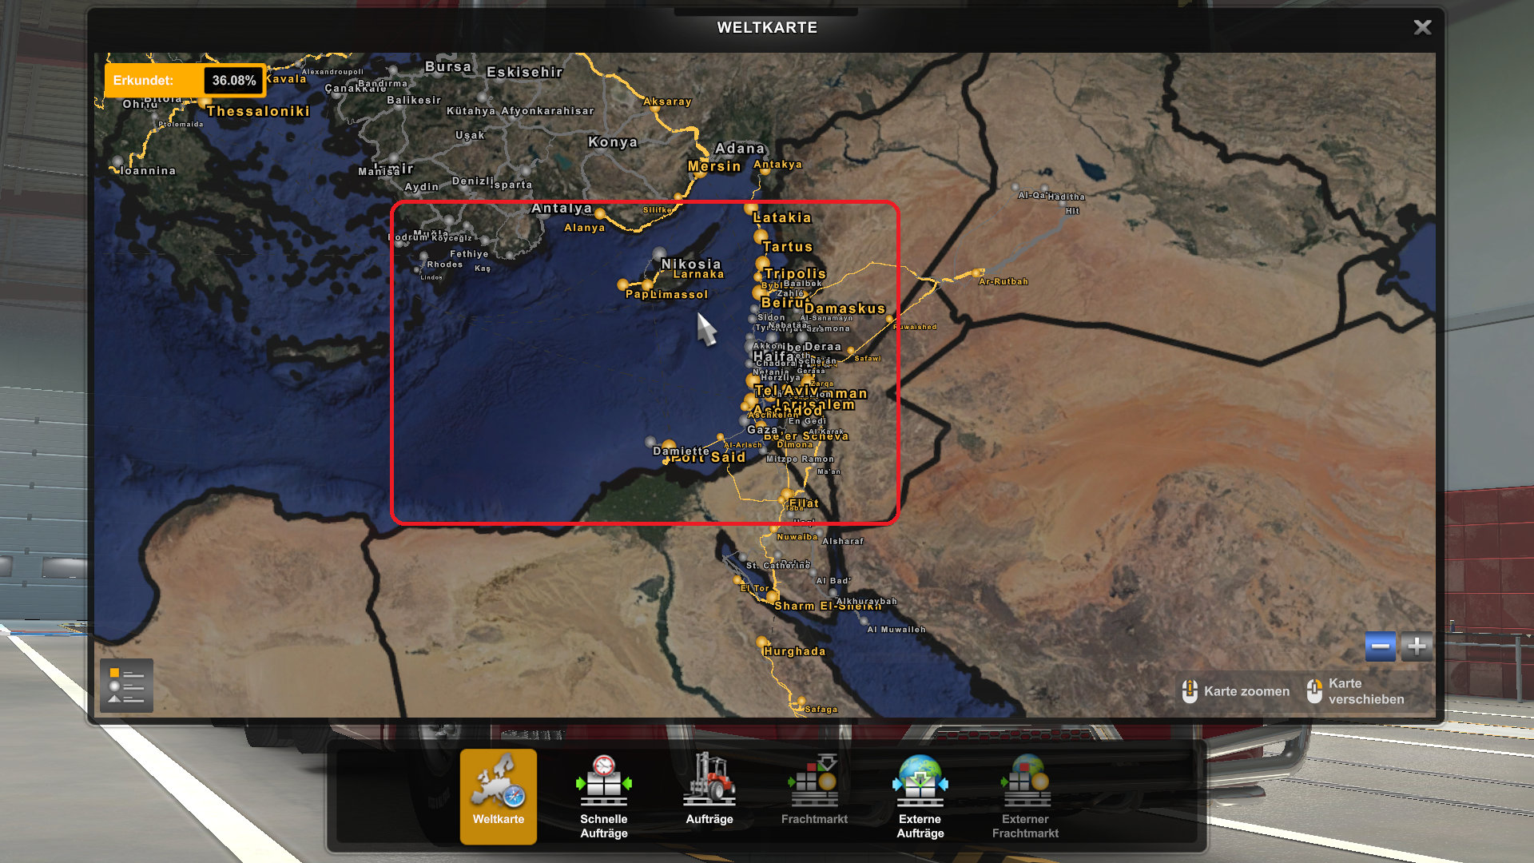Zoom out with the minus button
This screenshot has height=863, width=1534.
pyautogui.click(x=1380, y=646)
